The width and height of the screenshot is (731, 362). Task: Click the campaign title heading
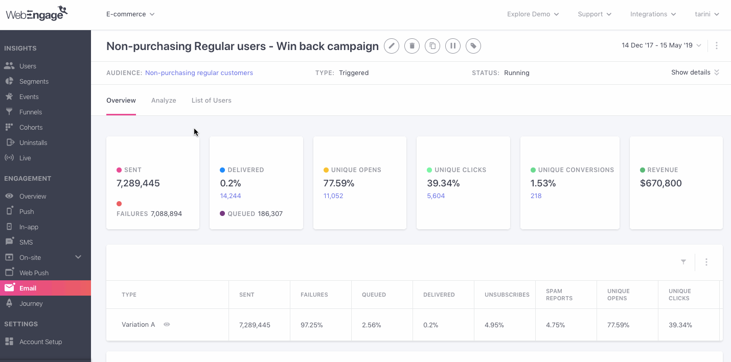pos(242,46)
